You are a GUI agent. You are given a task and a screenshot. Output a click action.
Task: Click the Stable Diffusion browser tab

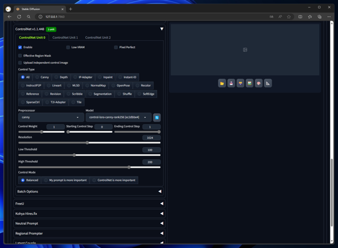click(40, 9)
